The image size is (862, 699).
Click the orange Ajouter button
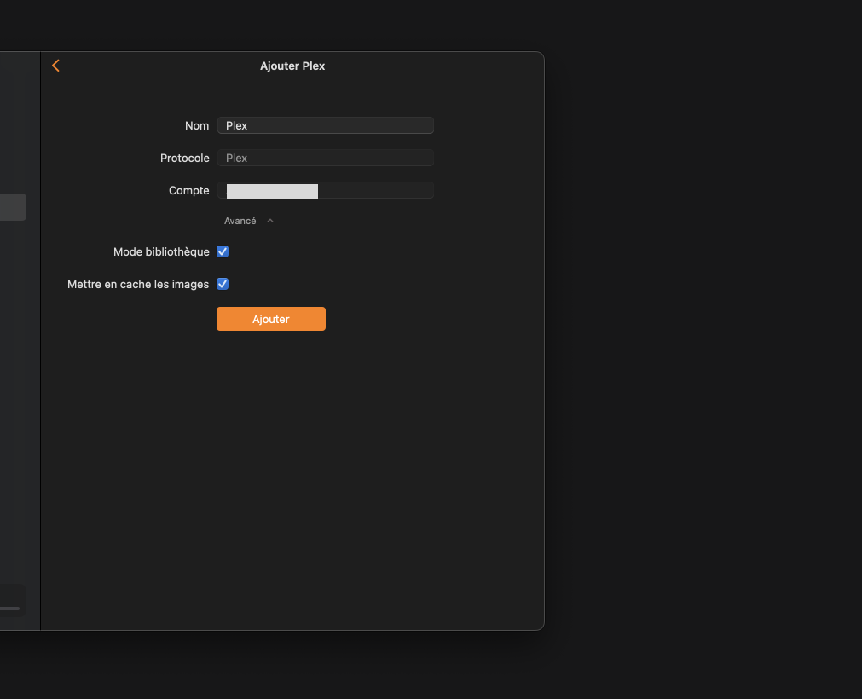(x=271, y=319)
